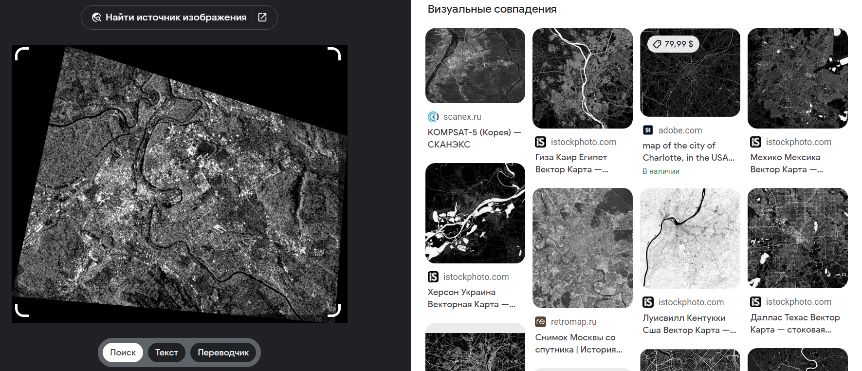The width and height of the screenshot is (862, 371).
Task: Click the open-in-new-tab external link icon
Action: [262, 18]
